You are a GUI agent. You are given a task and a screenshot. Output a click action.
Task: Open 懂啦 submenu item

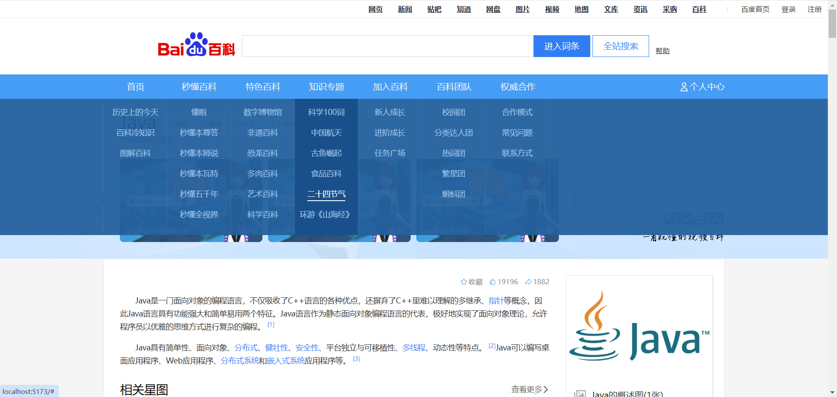(x=199, y=112)
